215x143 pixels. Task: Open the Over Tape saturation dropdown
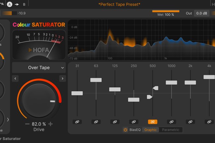pos(39,68)
